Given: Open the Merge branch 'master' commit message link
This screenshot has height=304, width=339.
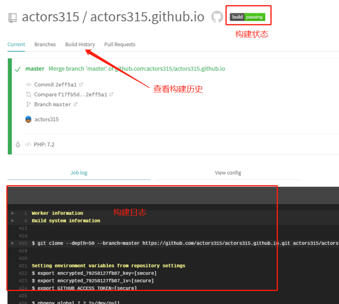Looking at the screenshot, I should [137, 69].
